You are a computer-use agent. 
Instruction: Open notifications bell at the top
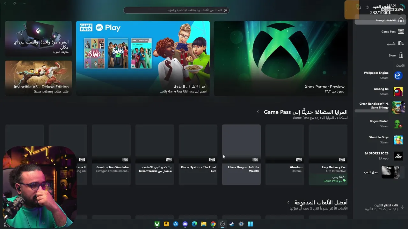pyautogui.click(x=359, y=7)
